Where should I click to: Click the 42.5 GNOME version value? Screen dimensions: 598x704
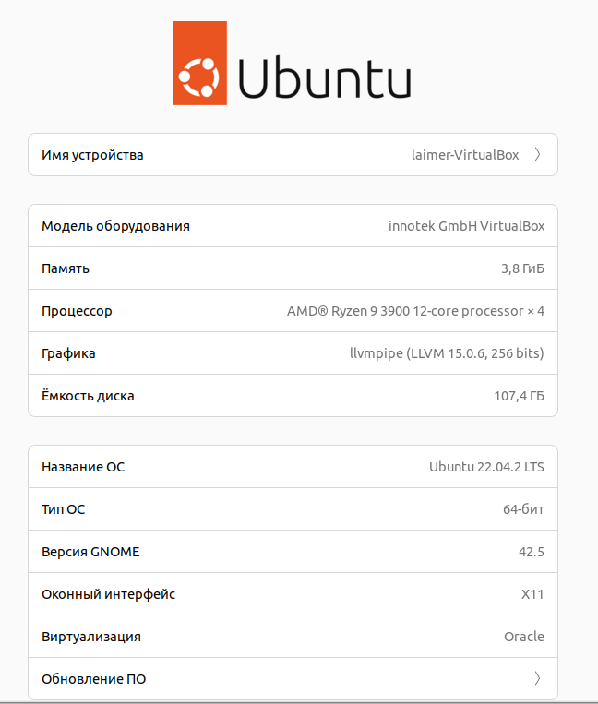pos(532,552)
